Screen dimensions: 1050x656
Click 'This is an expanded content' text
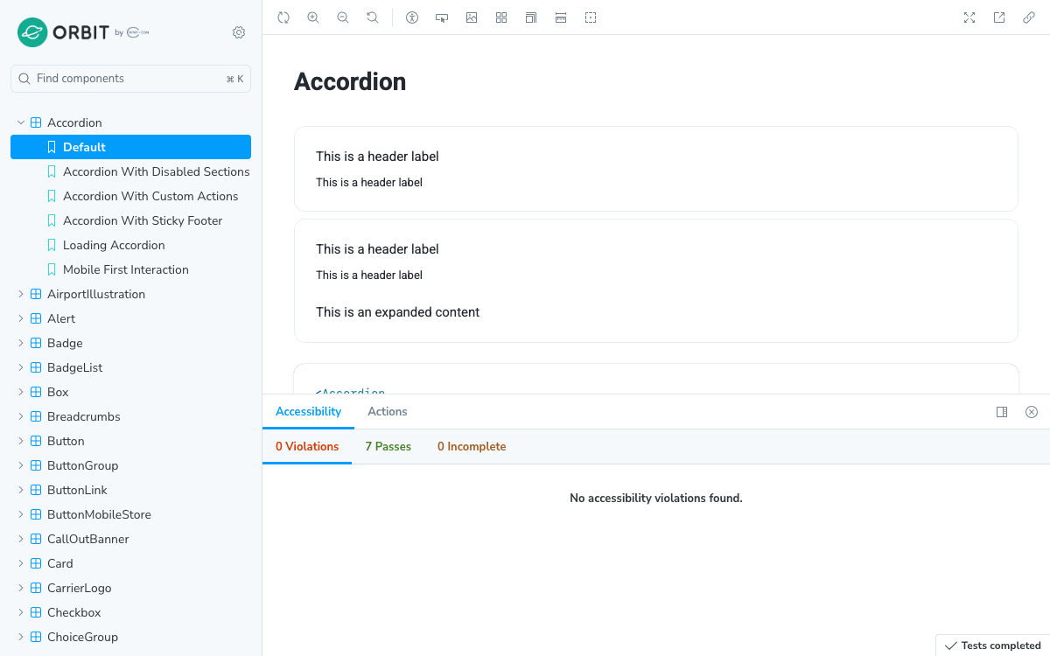click(x=398, y=312)
